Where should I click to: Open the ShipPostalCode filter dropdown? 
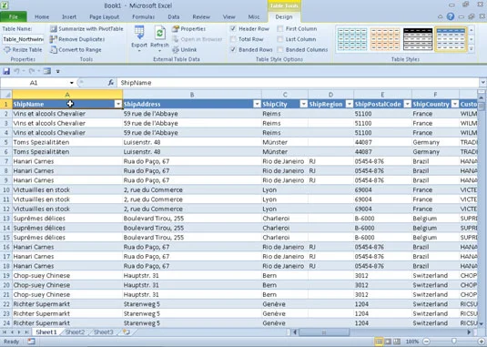pyautogui.click(x=408, y=104)
